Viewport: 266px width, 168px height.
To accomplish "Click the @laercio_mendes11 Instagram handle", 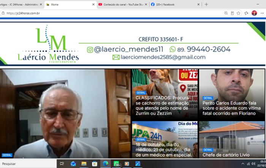I will click(128, 50).
